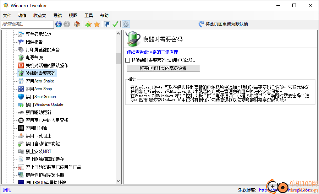Click the icon beside 禁用自动维护功能

pos(21,144)
